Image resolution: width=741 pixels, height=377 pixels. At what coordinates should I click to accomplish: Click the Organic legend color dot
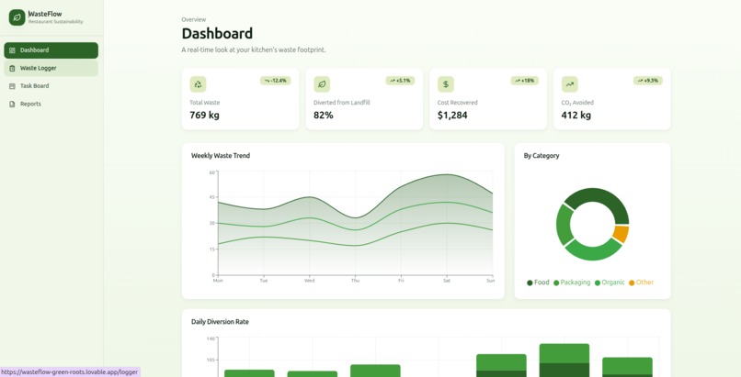coord(598,283)
